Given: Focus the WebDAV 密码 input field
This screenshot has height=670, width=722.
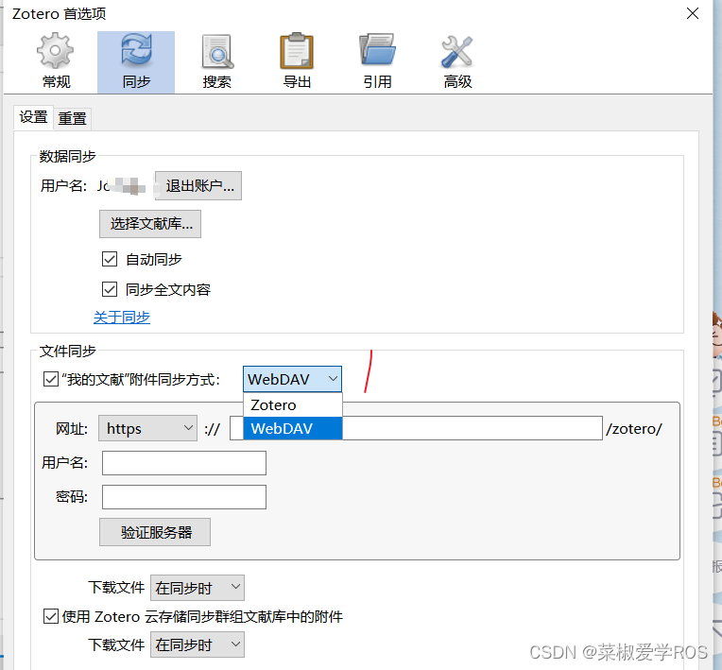Looking at the screenshot, I should [184, 497].
